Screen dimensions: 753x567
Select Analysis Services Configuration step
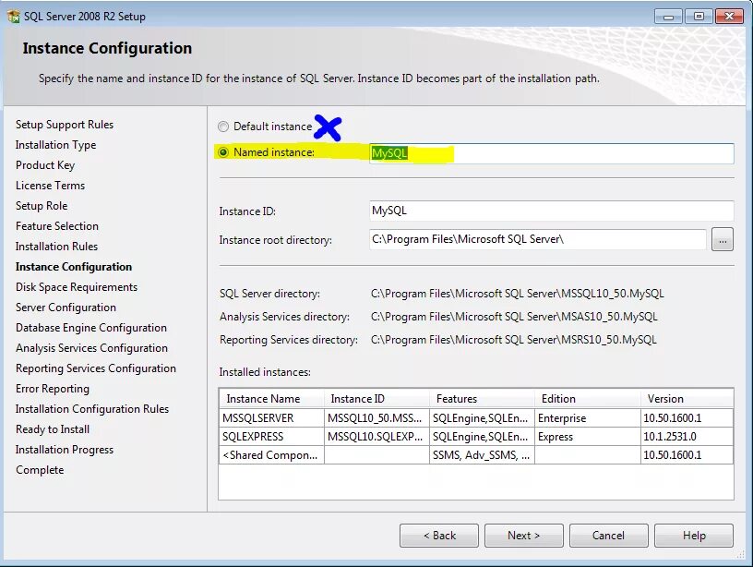[91, 348]
